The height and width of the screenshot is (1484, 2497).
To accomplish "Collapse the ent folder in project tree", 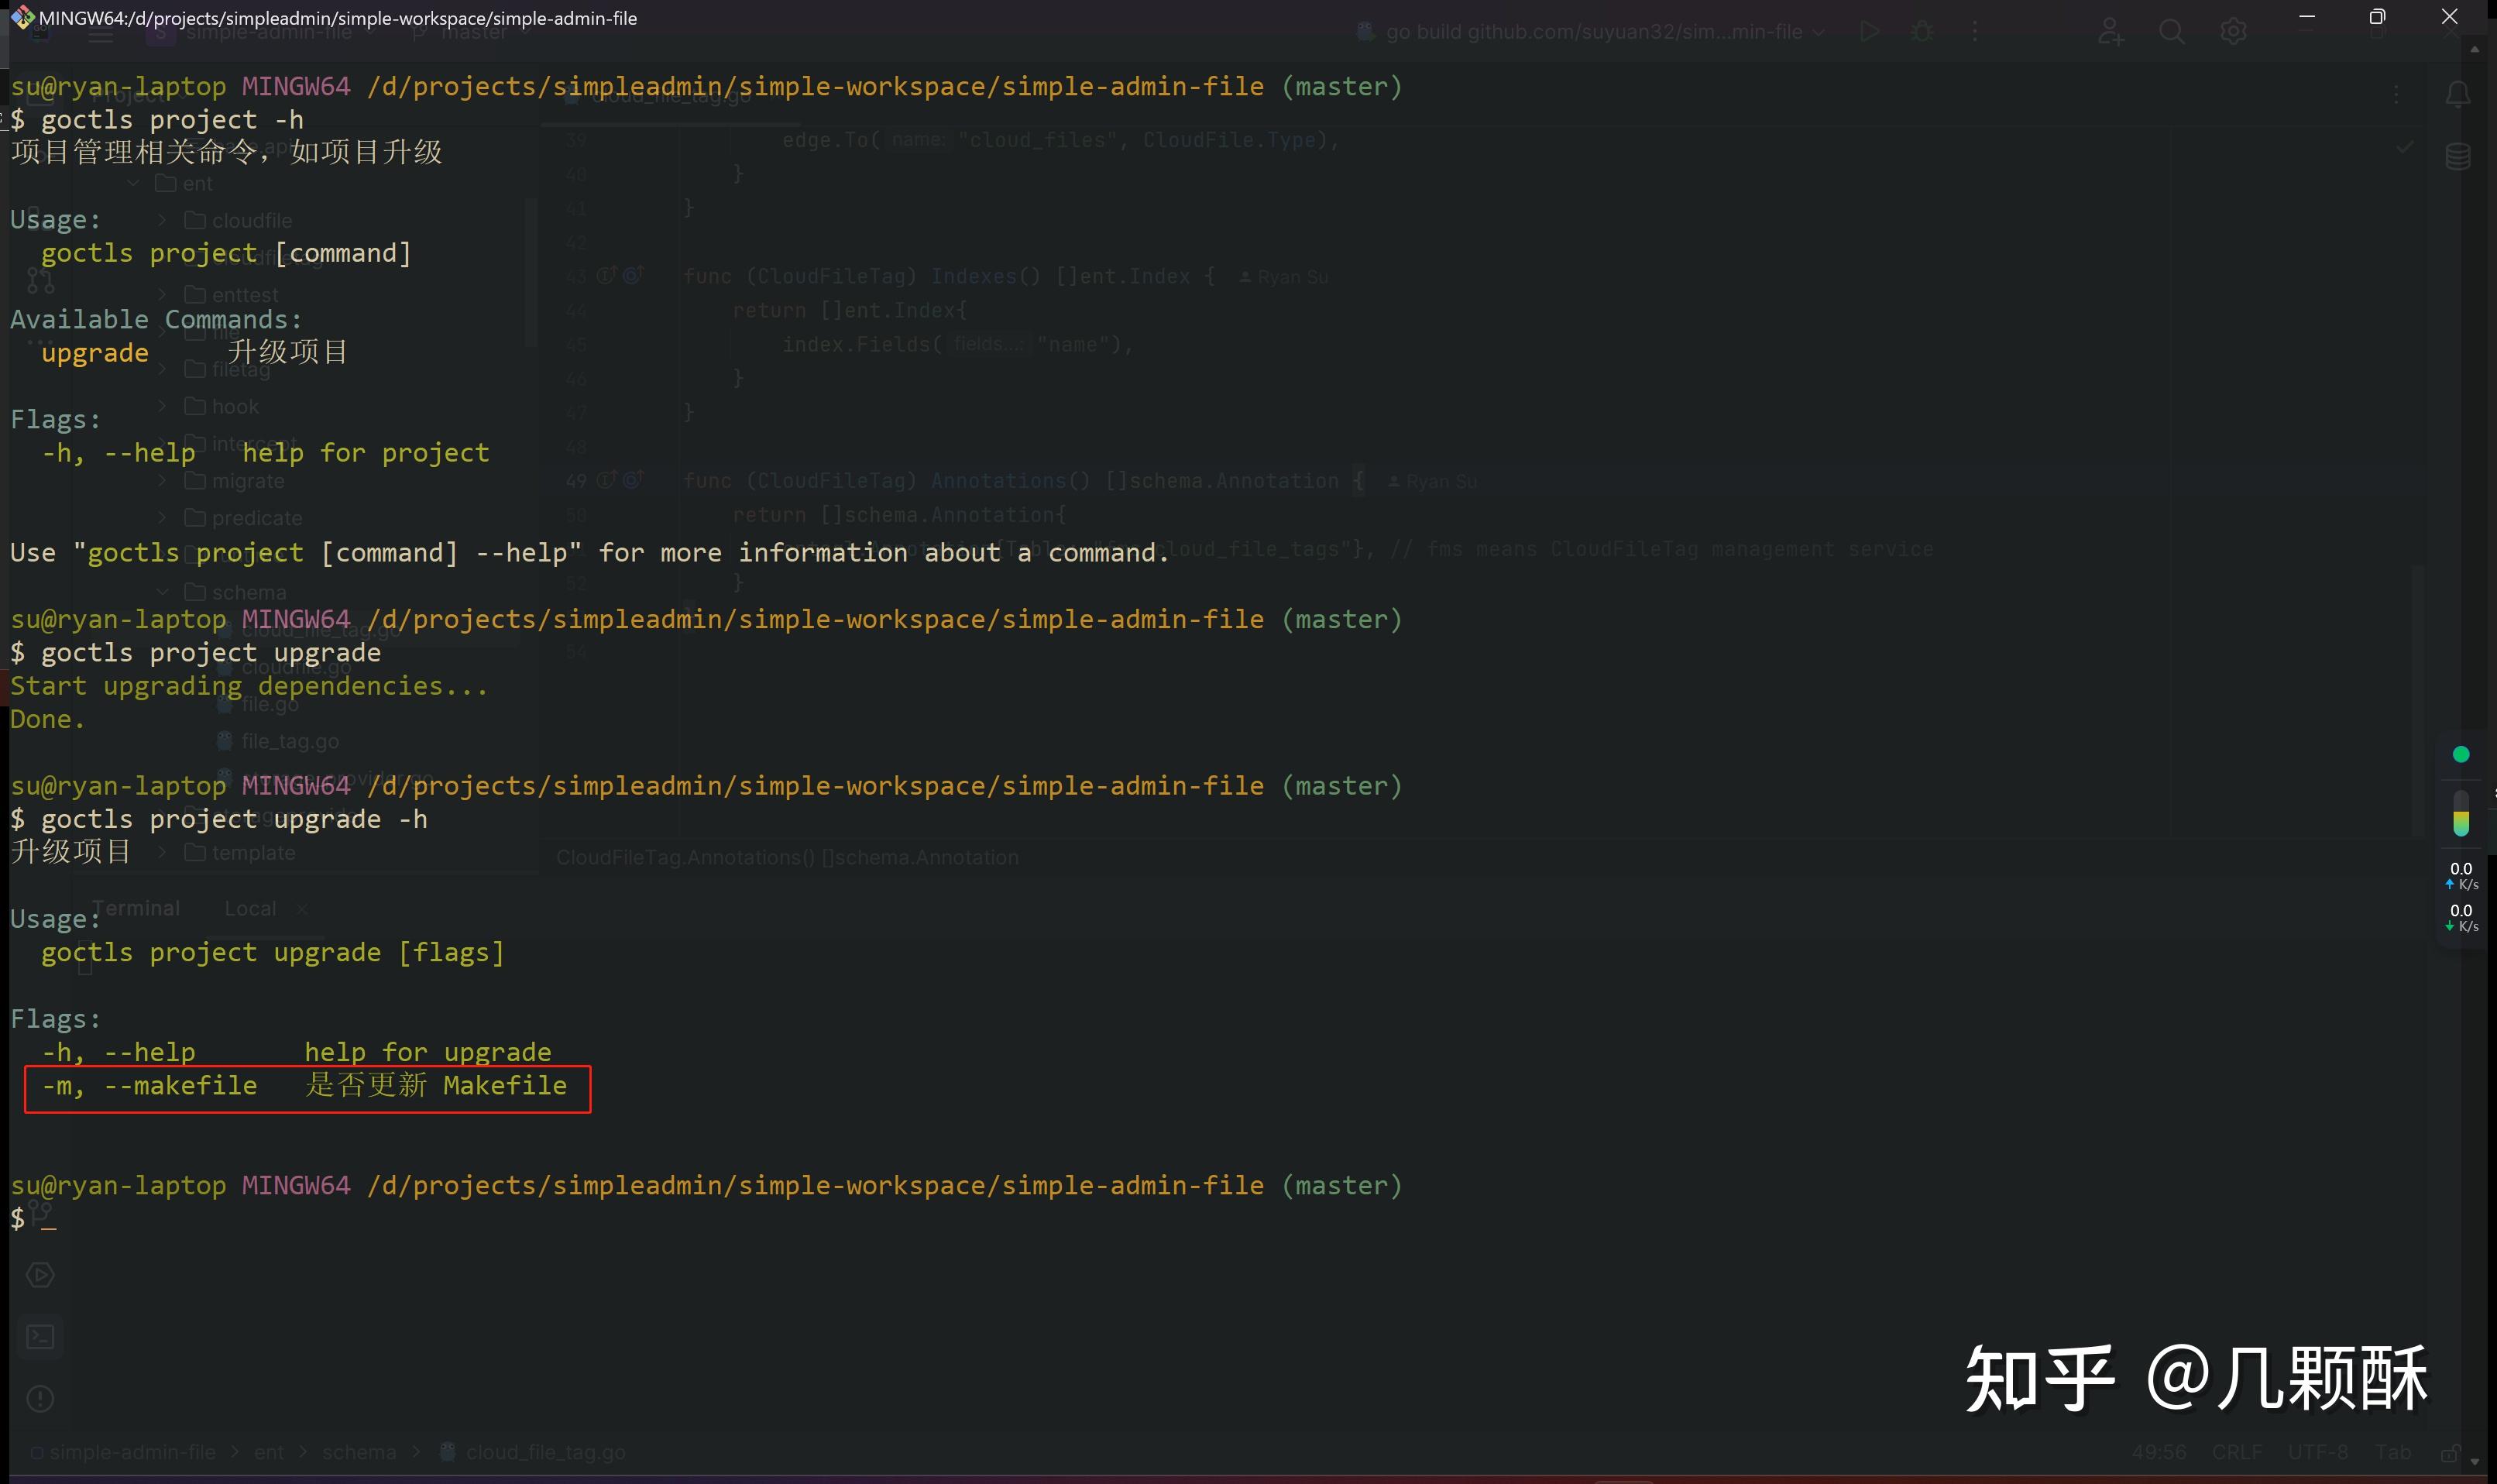I will (133, 183).
